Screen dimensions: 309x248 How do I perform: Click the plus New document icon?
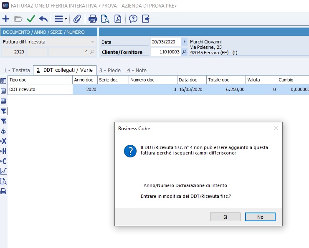click(x=6, y=19)
